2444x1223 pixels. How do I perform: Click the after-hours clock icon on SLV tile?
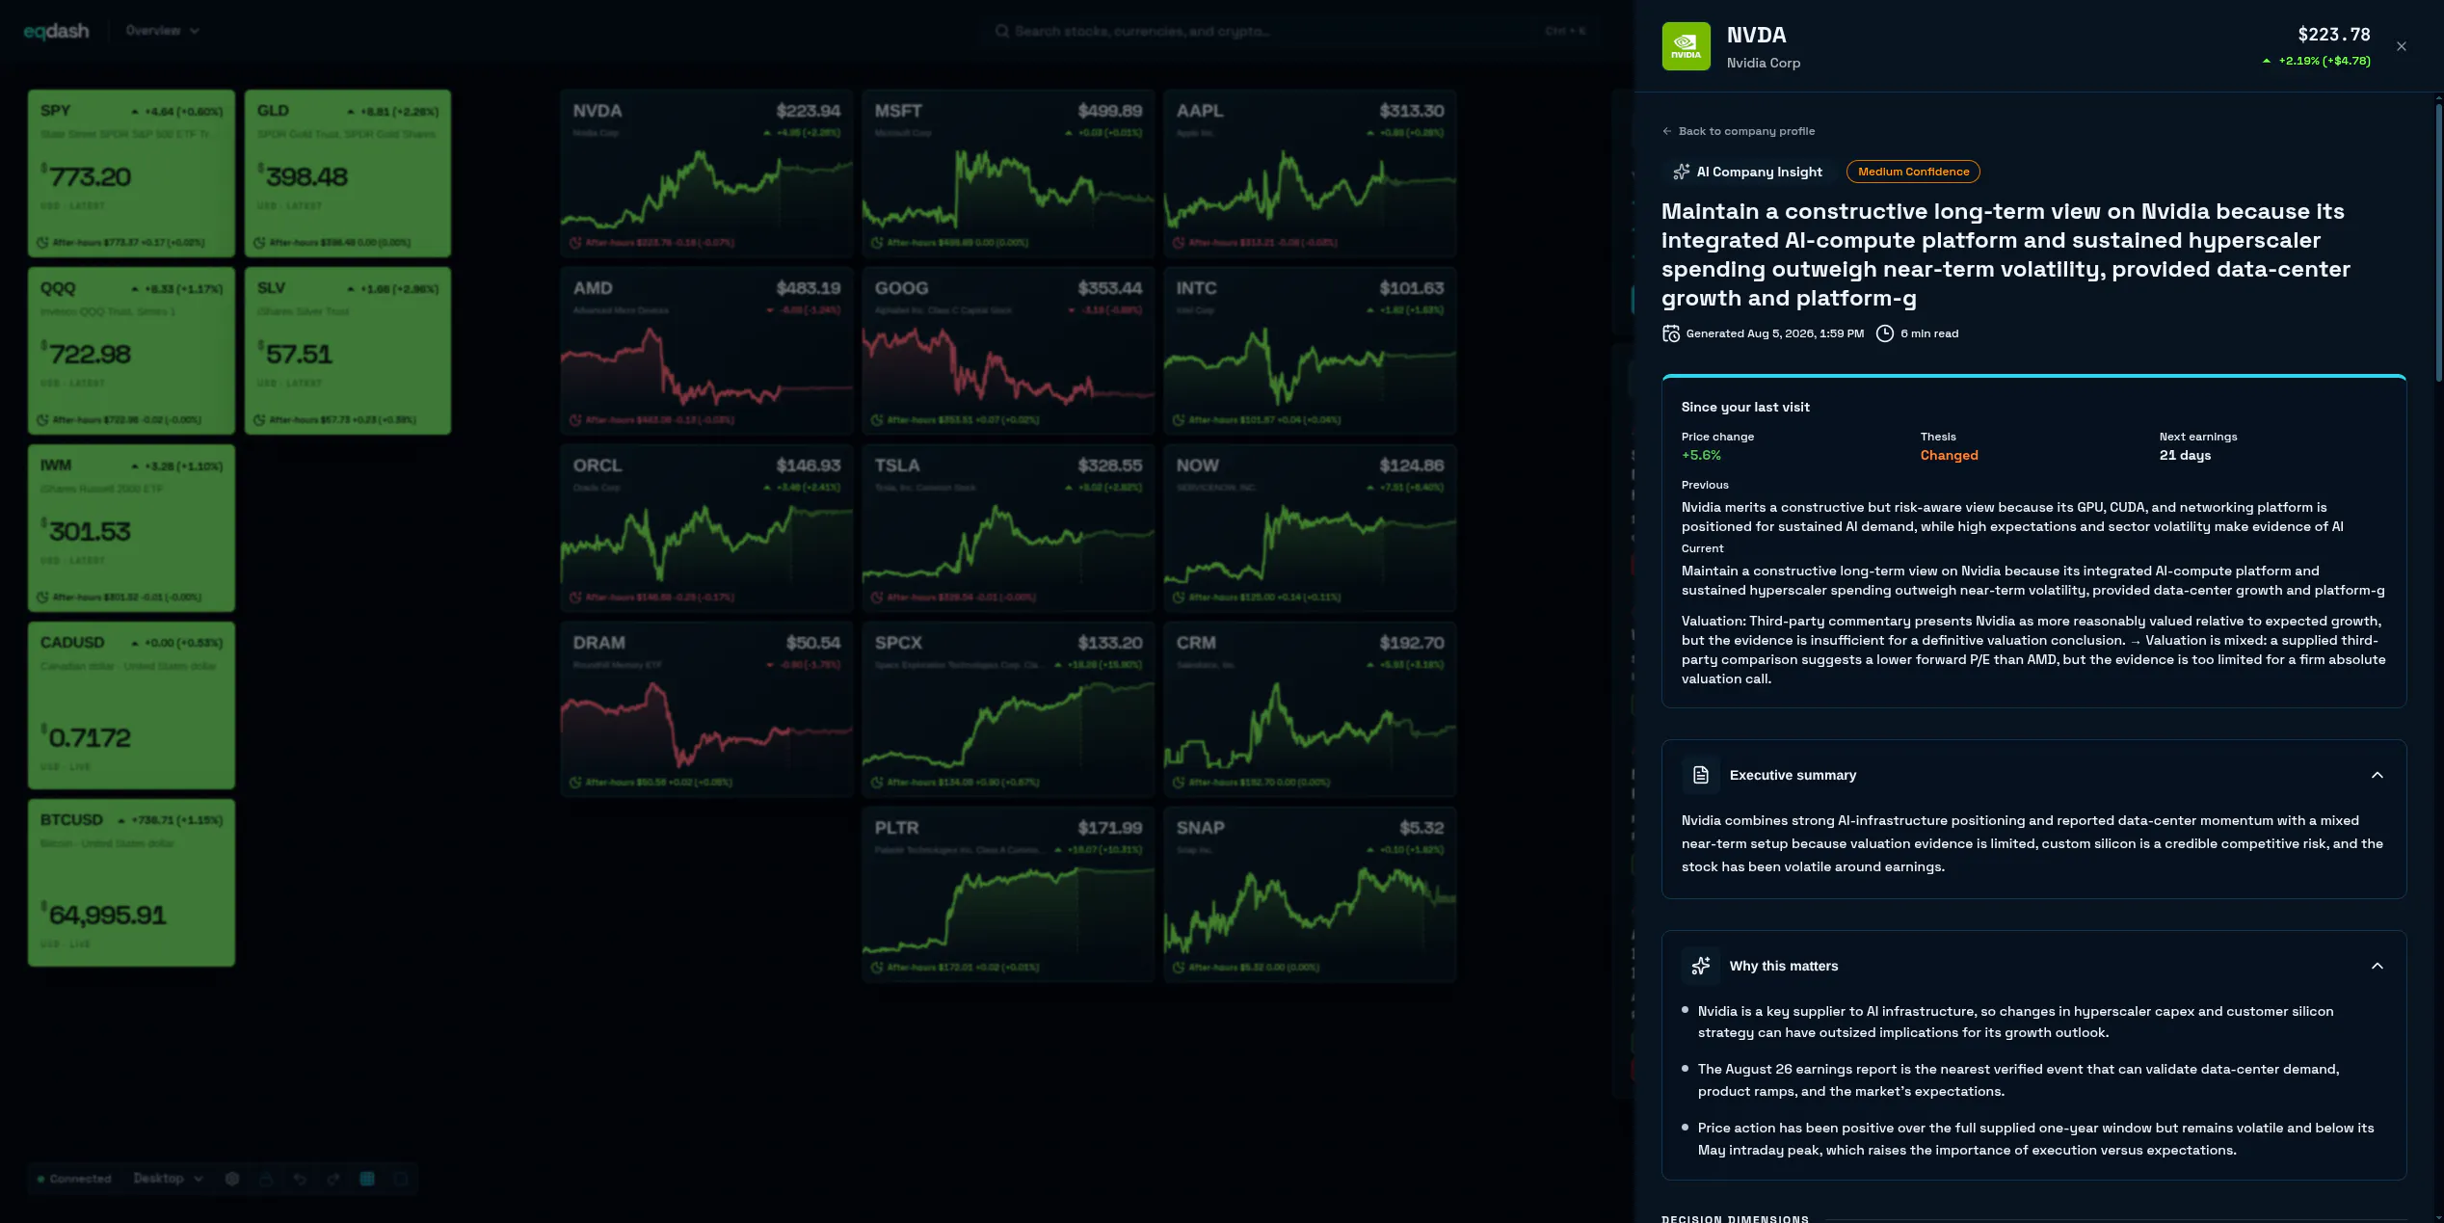coord(259,420)
